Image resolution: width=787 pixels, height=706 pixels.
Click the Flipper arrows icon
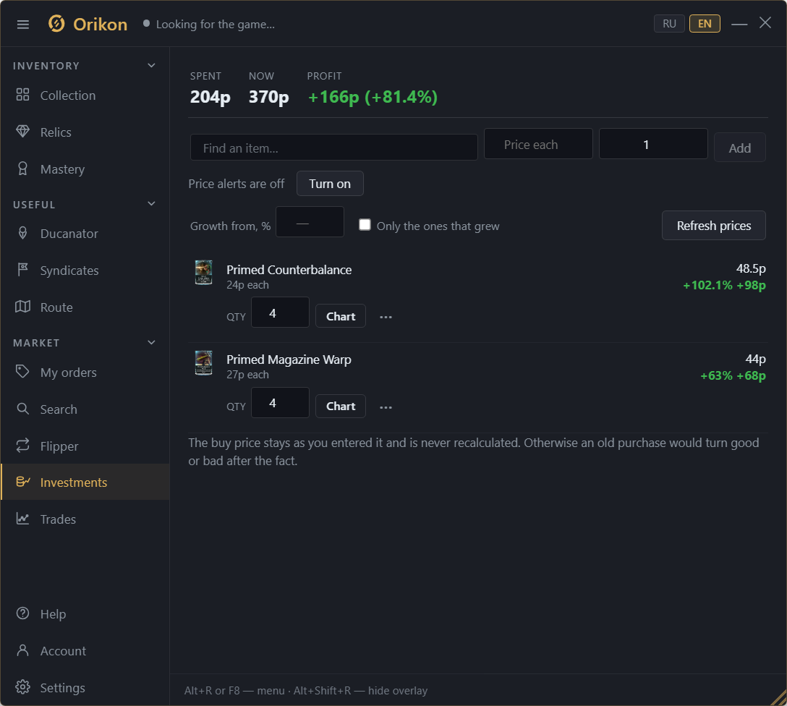[22, 446]
